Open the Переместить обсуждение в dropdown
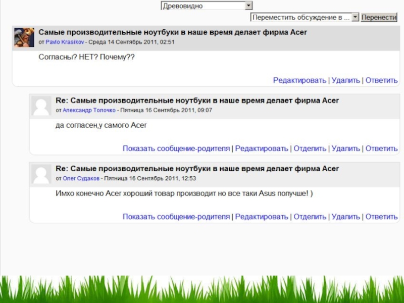This screenshot has height=303, width=404. point(305,17)
